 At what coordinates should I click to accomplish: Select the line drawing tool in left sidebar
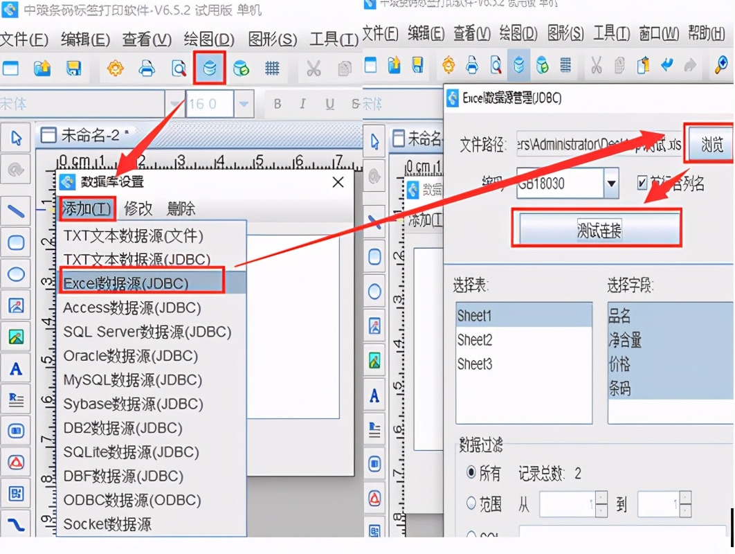coord(16,212)
